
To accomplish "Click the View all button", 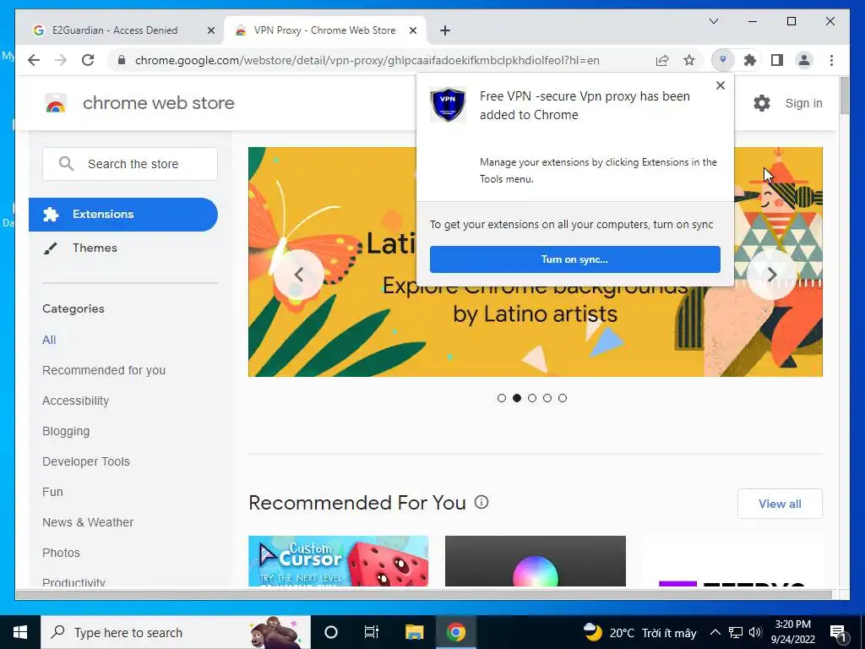I will [780, 504].
